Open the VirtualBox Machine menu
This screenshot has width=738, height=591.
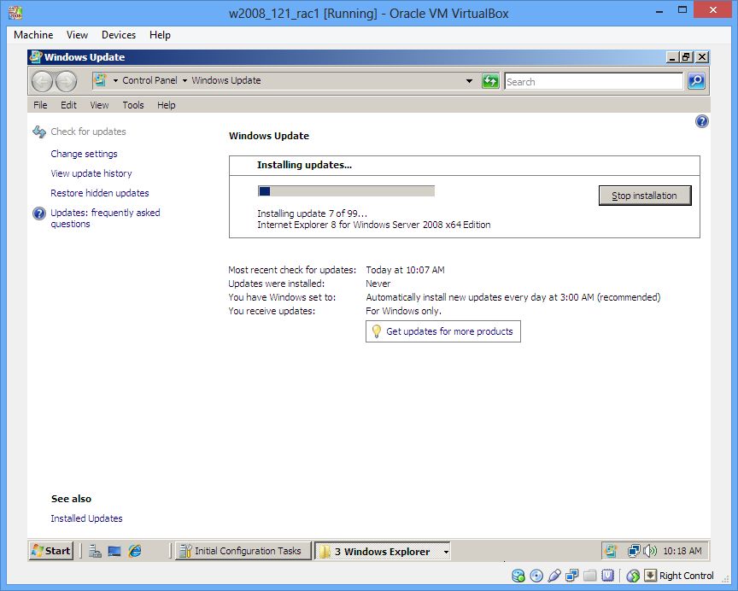click(x=33, y=35)
